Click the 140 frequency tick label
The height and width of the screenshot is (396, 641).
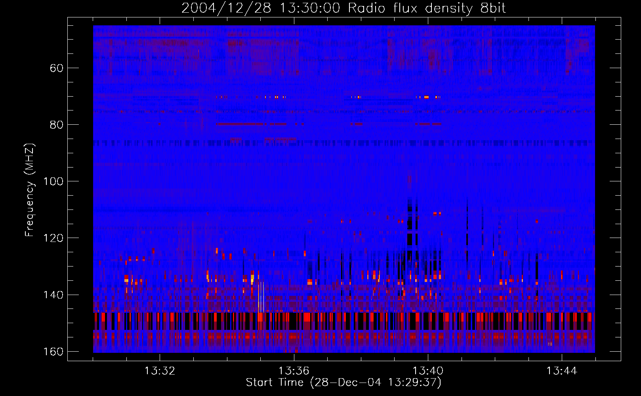click(x=53, y=295)
